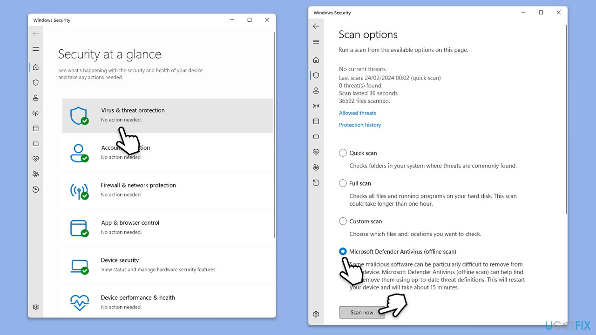Open hamburger menu in left Security at a glance window
The height and width of the screenshot is (335, 596).
[x=36, y=49]
